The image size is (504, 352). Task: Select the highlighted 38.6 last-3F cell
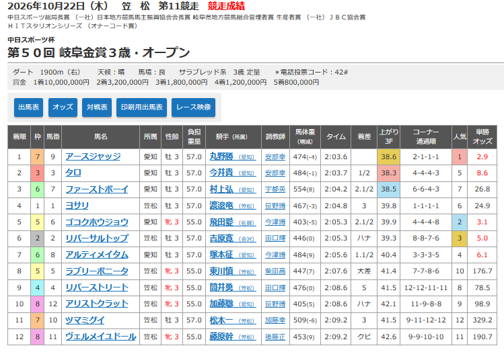click(389, 157)
